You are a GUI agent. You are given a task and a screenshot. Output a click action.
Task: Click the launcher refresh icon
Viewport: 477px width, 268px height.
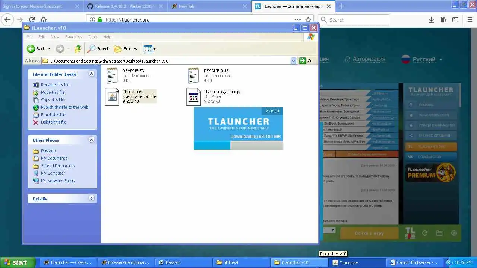coord(424,233)
